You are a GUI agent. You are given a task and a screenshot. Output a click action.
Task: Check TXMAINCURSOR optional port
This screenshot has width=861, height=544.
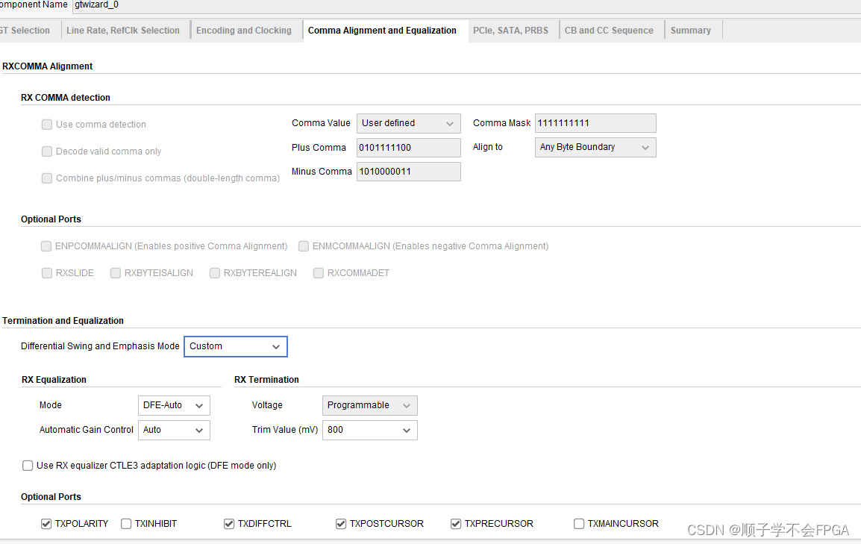[579, 525]
